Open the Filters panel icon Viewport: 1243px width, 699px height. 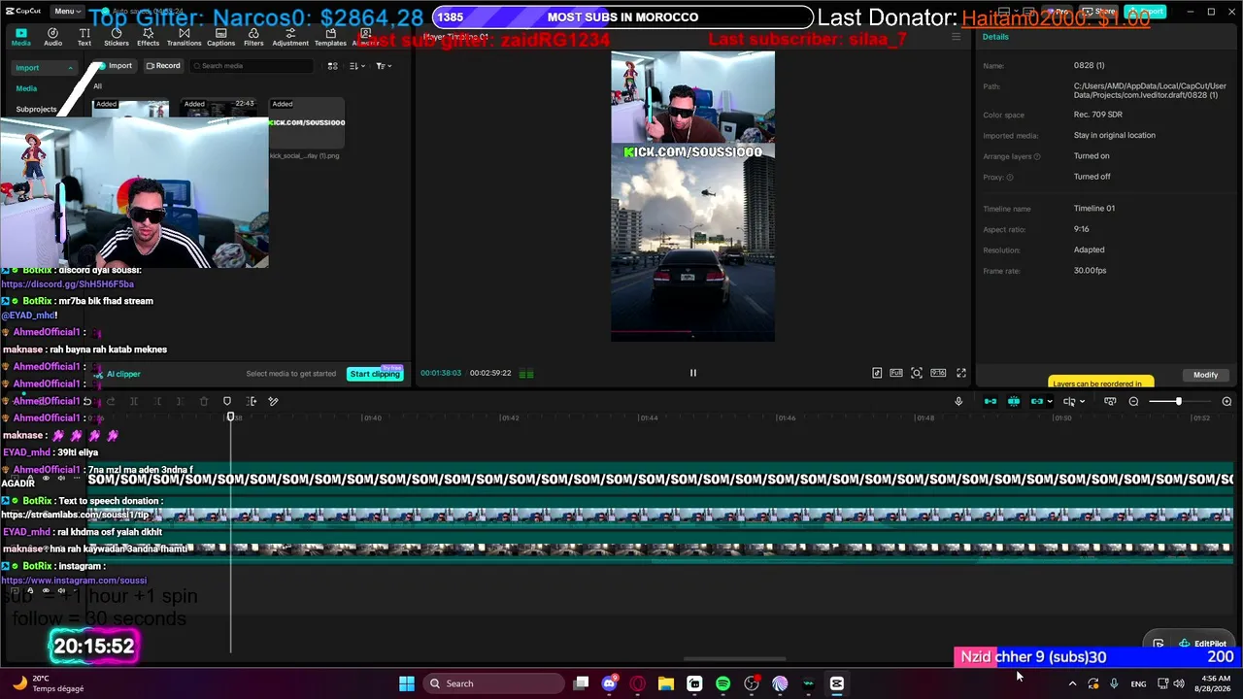click(x=253, y=37)
